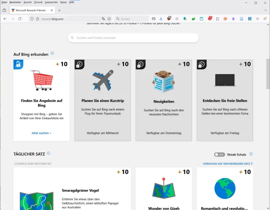Open the Extras menu

(x=63, y=2)
